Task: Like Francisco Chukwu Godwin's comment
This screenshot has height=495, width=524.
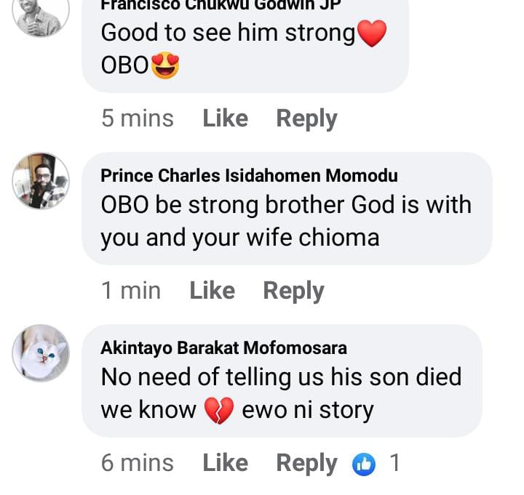Action: pos(225,118)
